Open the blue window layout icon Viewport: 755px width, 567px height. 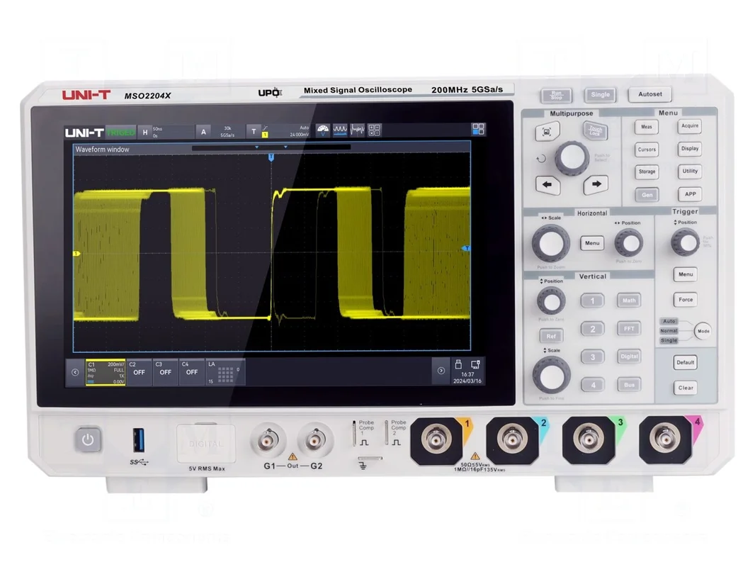[478, 129]
